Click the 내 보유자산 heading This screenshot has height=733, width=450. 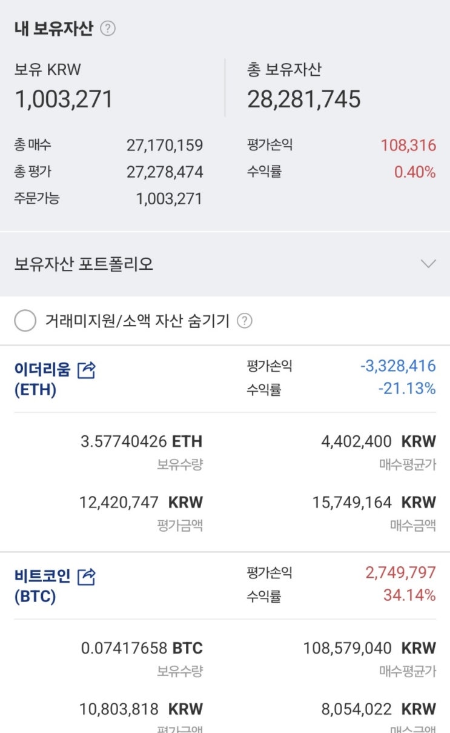[x=53, y=28]
